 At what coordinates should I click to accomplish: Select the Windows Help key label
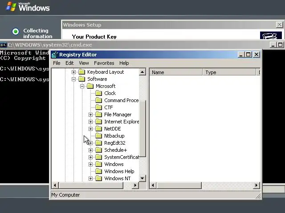coord(119,171)
